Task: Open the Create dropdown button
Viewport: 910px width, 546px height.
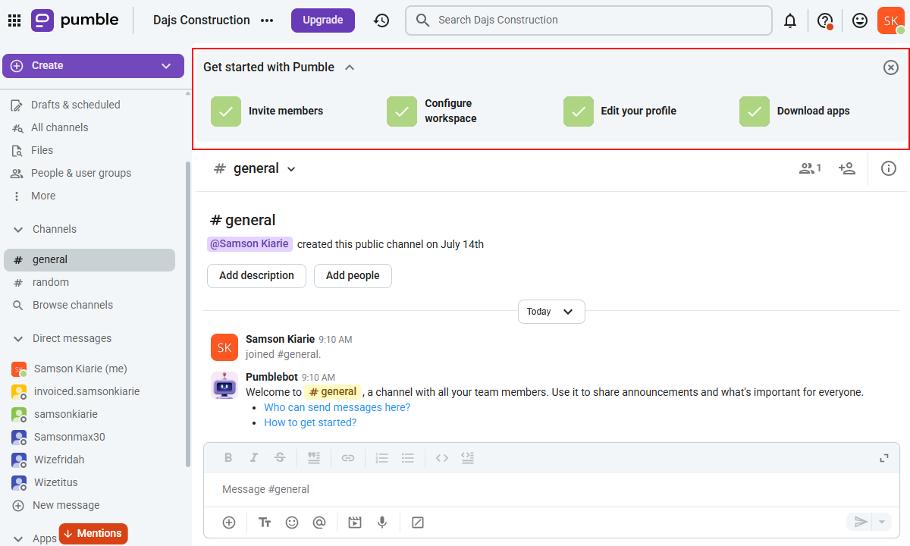Action: point(93,66)
